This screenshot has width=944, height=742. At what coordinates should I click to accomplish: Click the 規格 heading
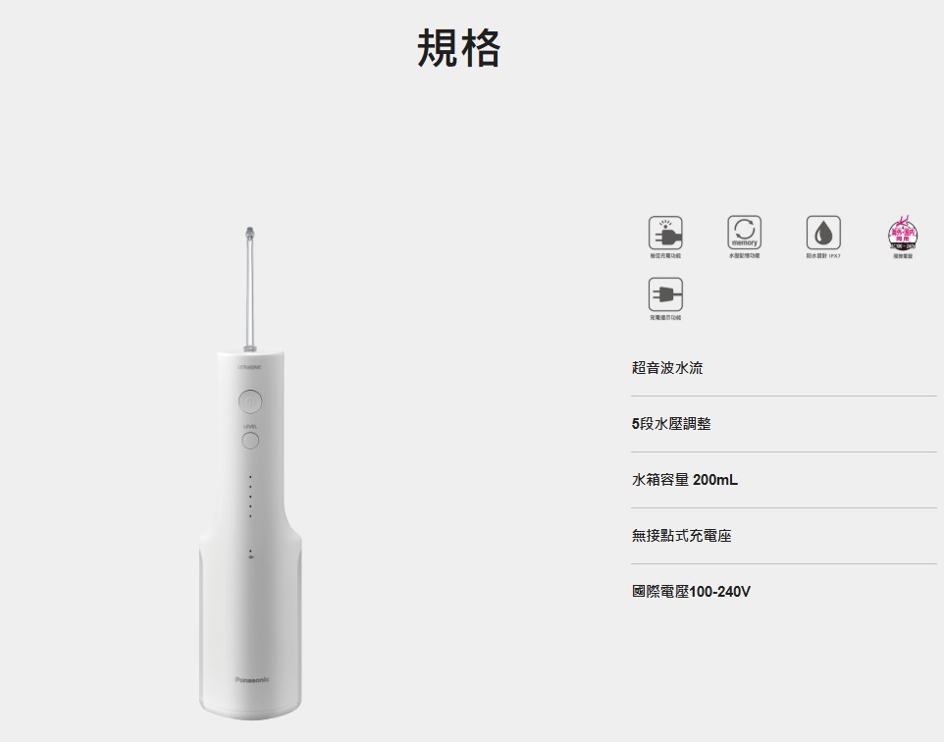point(459,48)
